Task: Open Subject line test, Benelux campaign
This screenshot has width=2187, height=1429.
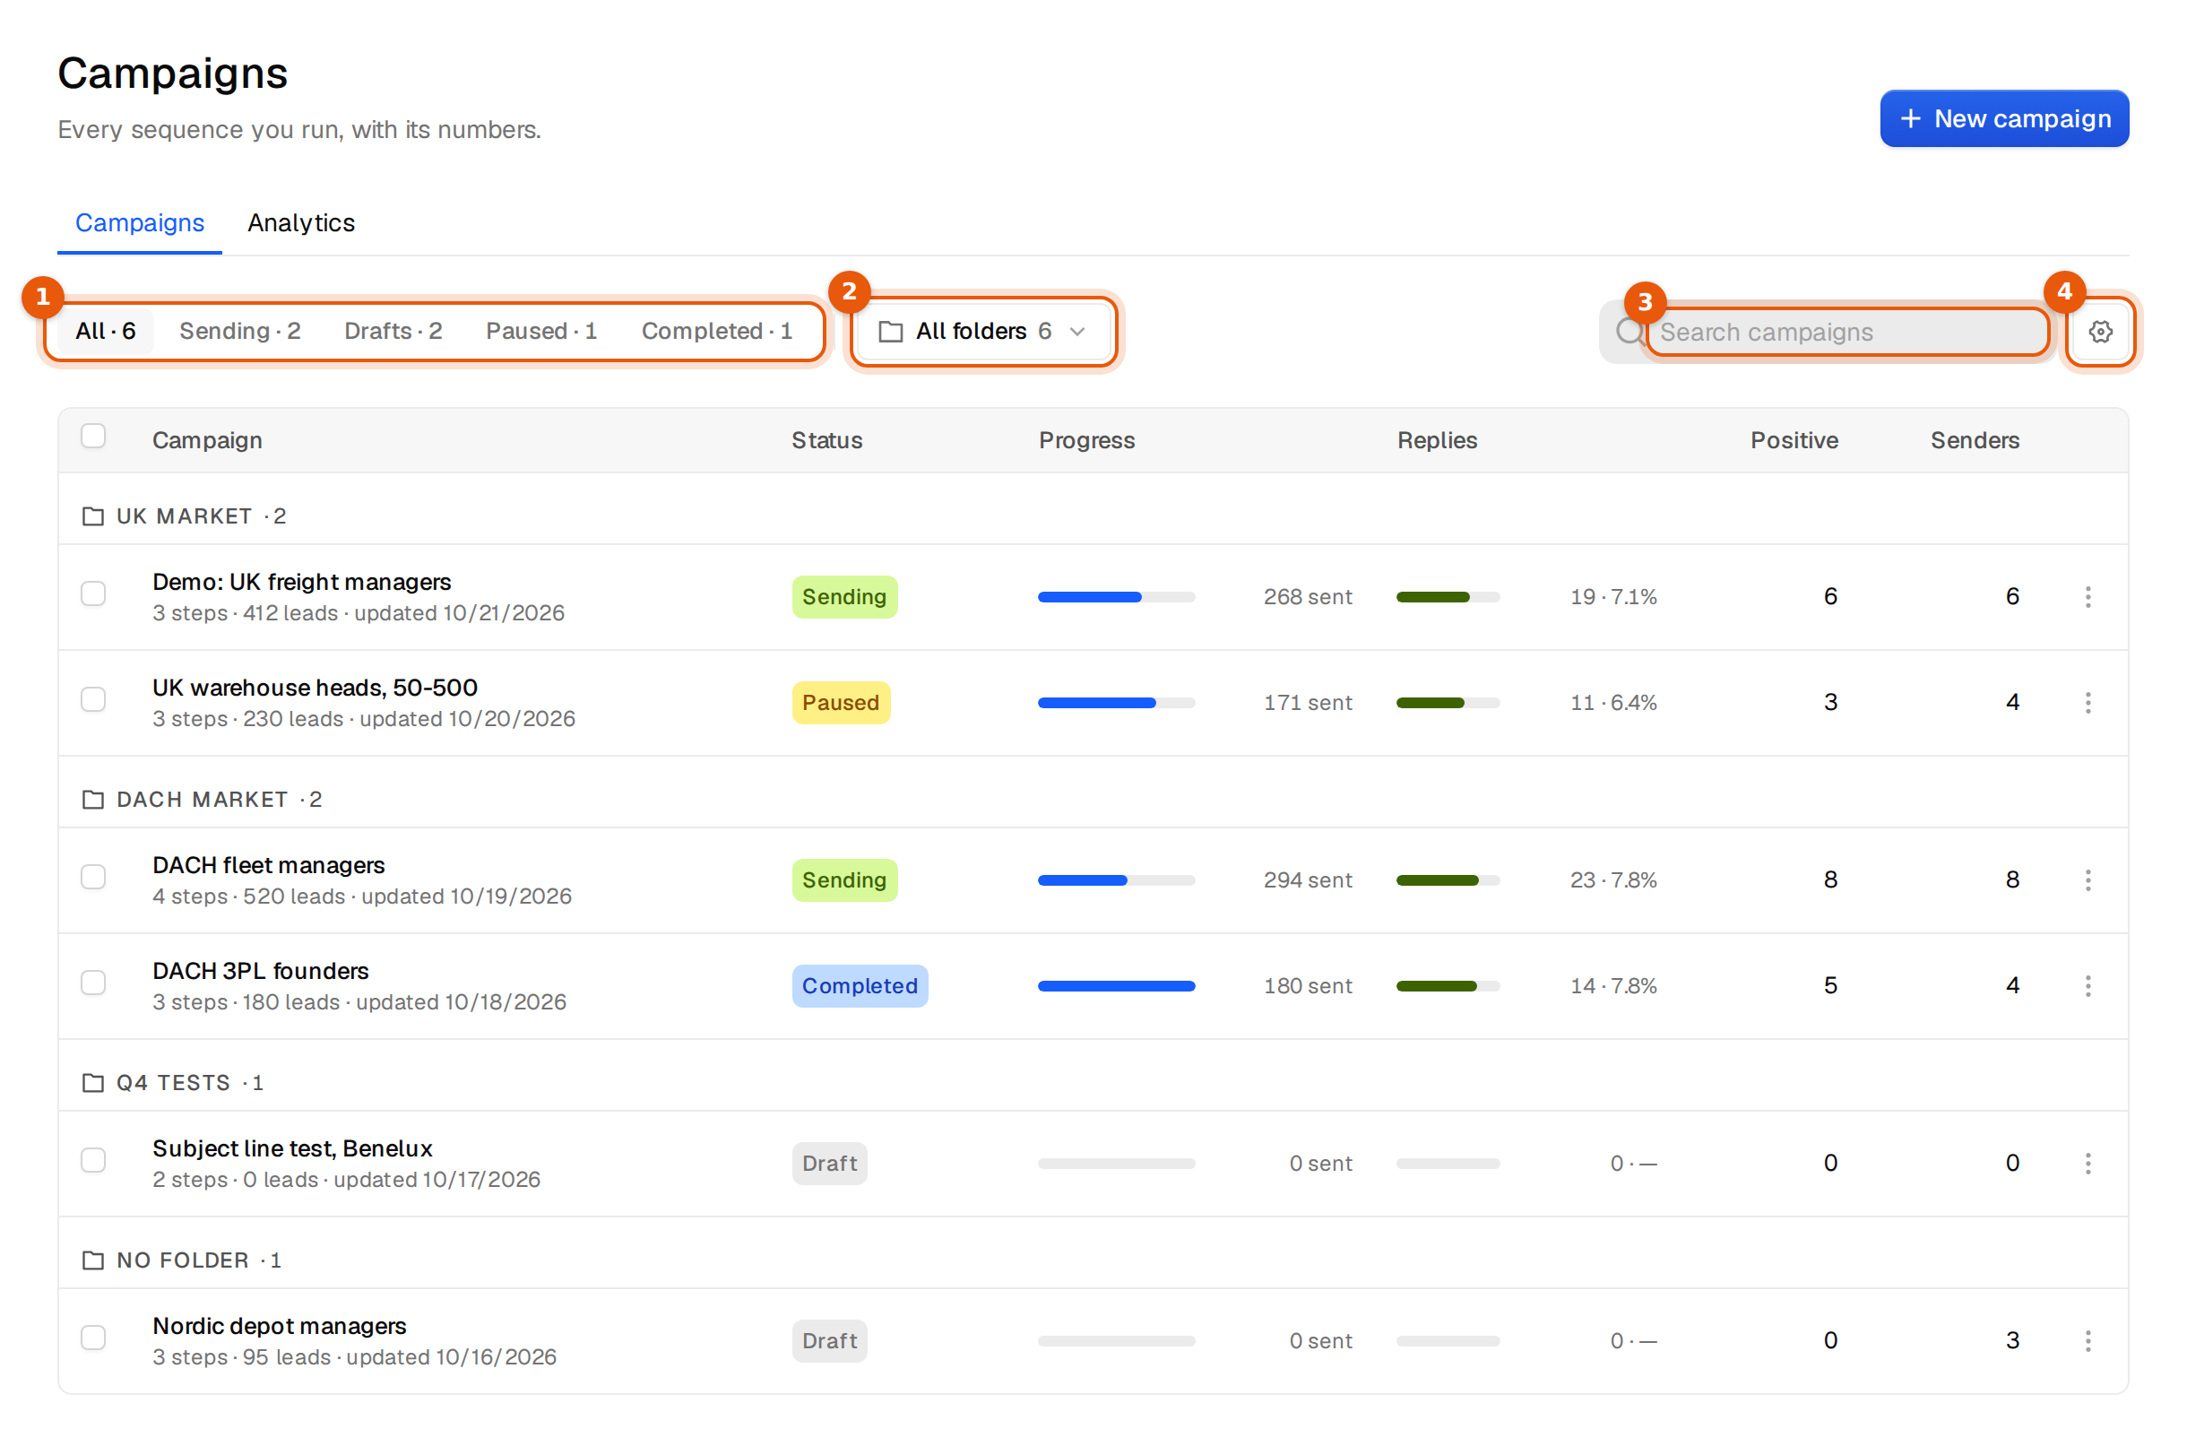Action: pos(292,1148)
